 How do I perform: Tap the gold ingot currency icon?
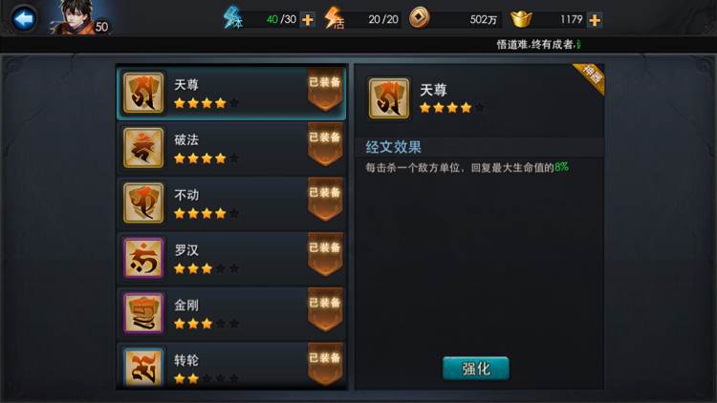(521, 19)
